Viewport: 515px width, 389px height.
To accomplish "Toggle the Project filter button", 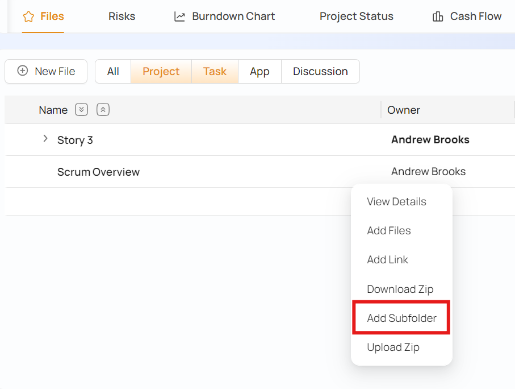I will tap(161, 71).
